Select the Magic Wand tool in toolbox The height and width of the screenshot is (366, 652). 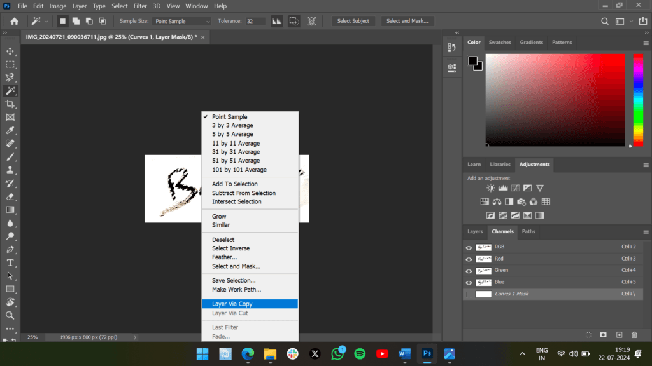pyautogui.click(x=10, y=91)
